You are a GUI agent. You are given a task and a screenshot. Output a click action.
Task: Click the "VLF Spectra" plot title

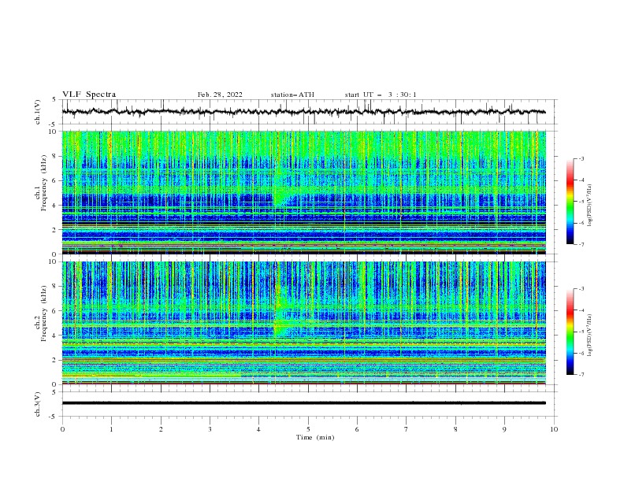[89, 95]
